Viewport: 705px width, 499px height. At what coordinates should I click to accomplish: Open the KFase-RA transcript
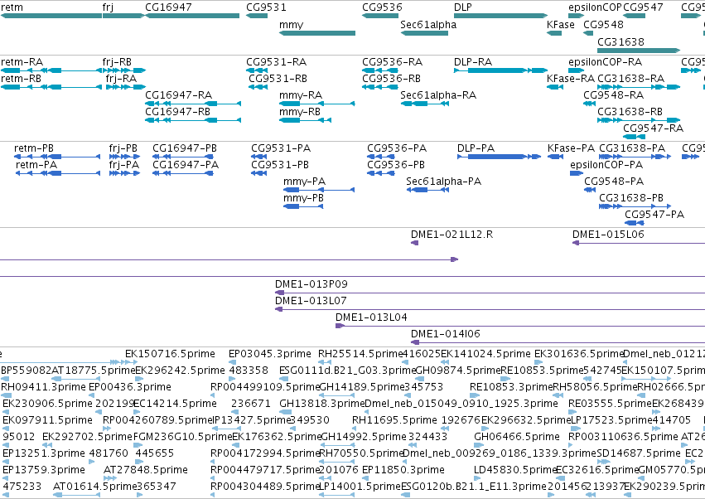coord(555,87)
